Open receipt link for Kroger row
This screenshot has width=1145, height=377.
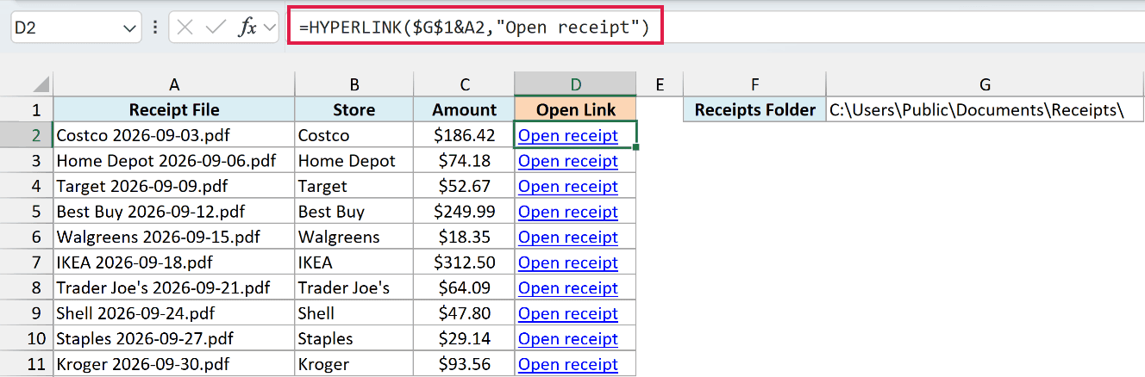pyautogui.click(x=568, y=364)
